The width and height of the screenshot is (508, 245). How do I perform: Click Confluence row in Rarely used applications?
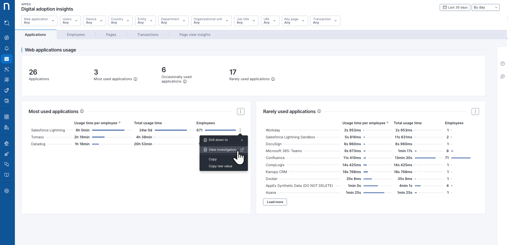[x=275, y=158]
